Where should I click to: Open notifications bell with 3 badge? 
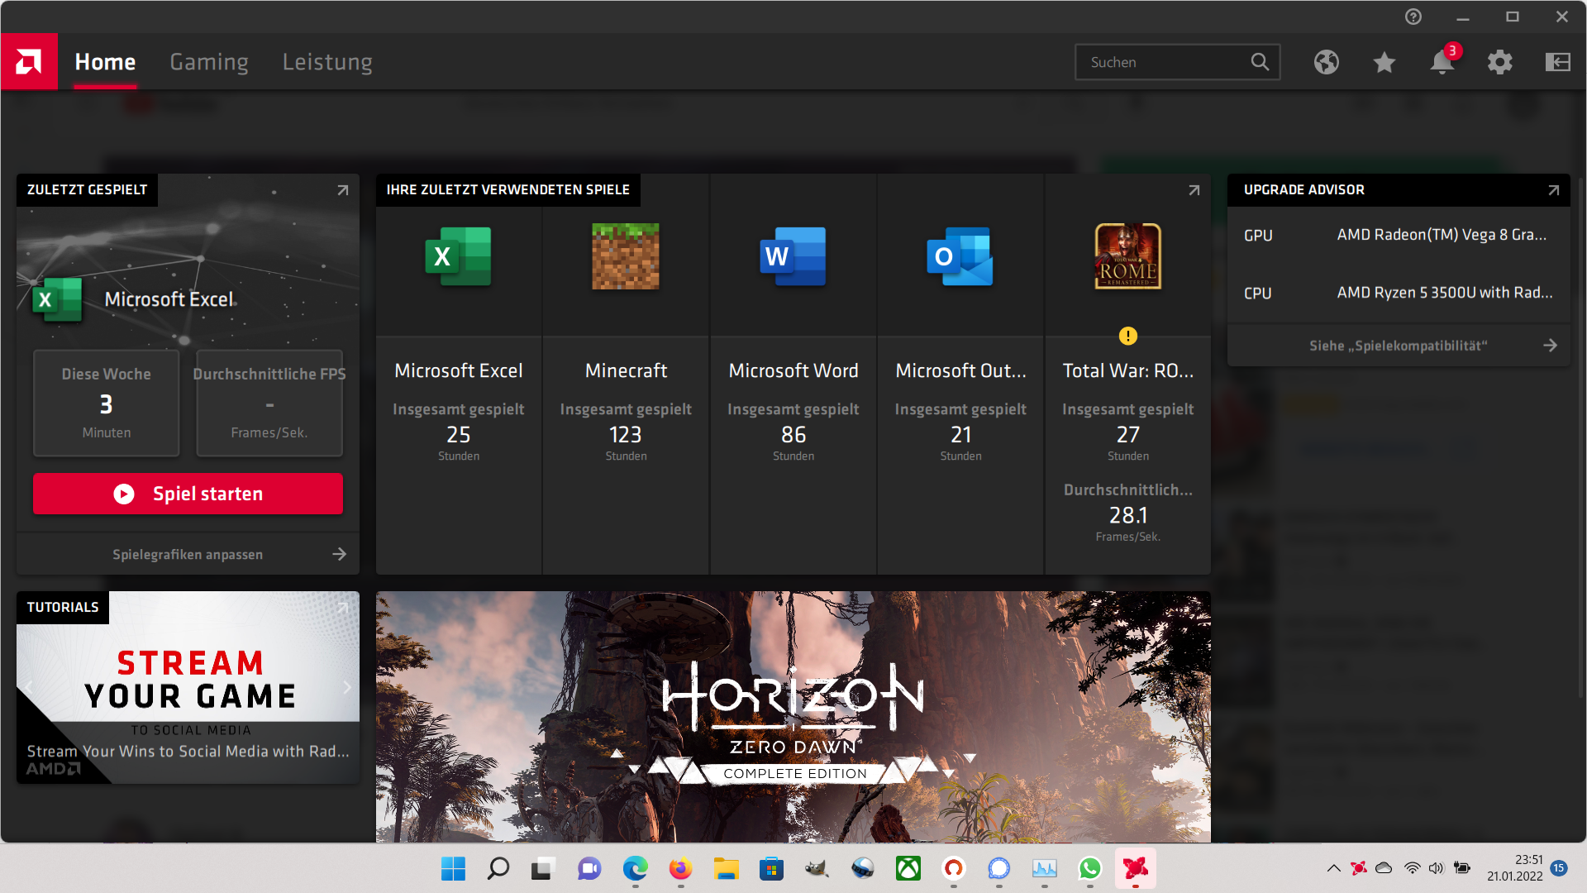tap(1443, 61)
